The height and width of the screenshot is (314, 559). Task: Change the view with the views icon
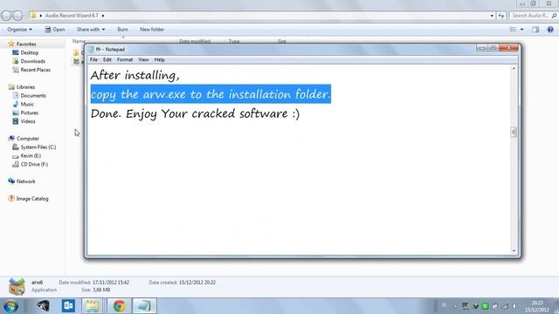point(513,30)
